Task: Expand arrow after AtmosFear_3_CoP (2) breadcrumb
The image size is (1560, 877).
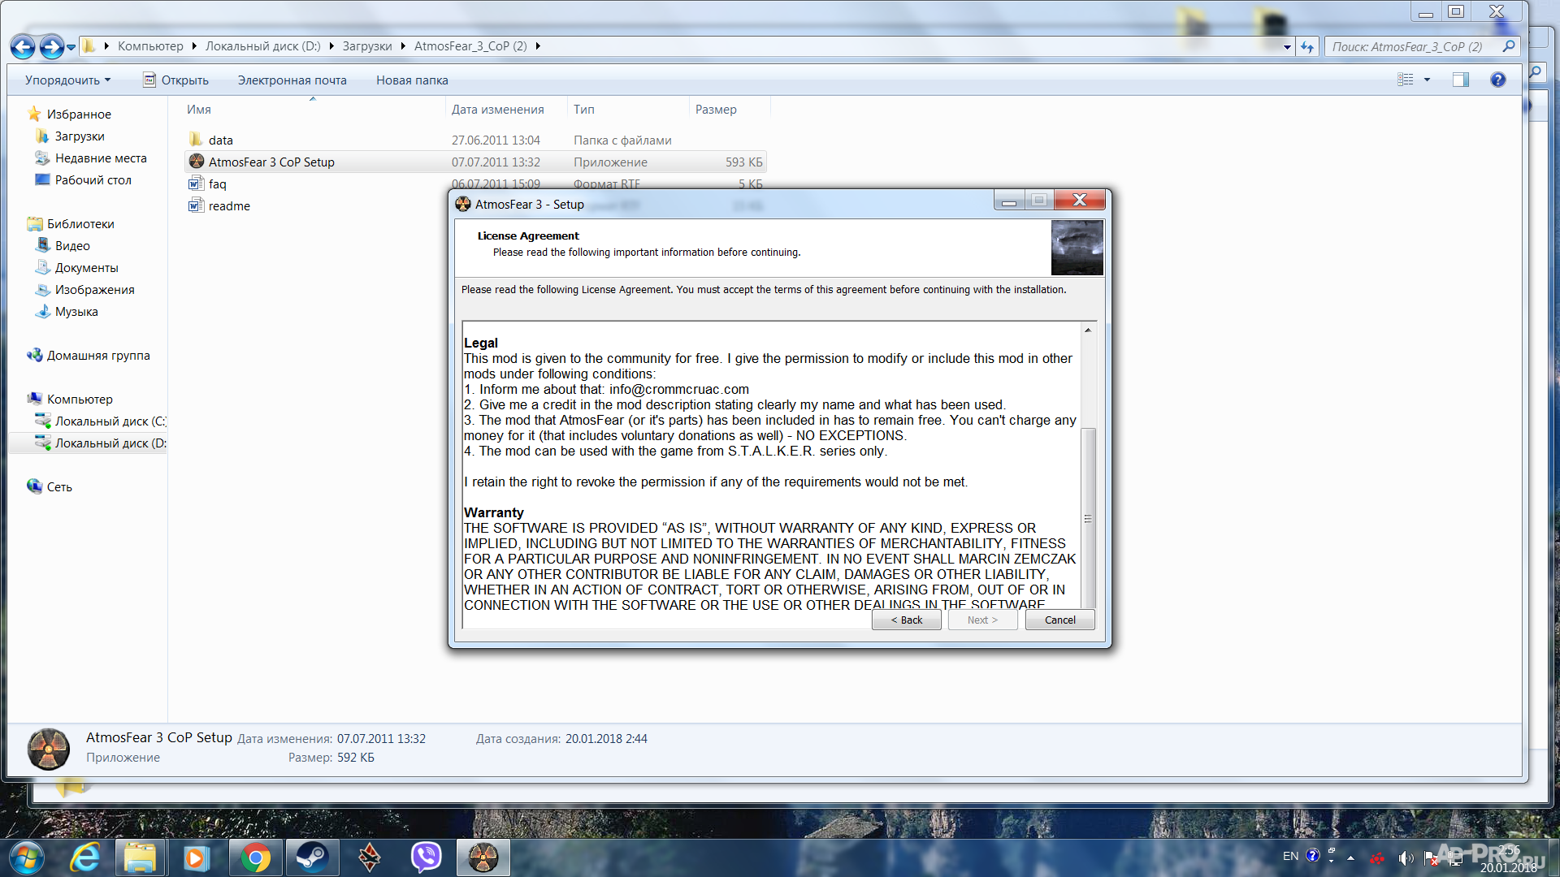Action: coord(538,46)
